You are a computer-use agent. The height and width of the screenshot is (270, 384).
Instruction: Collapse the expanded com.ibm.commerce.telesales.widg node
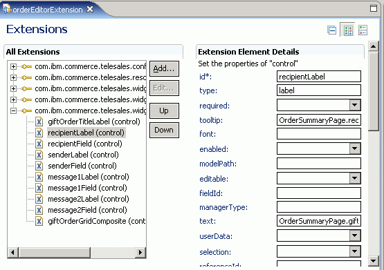click(13, 110)
